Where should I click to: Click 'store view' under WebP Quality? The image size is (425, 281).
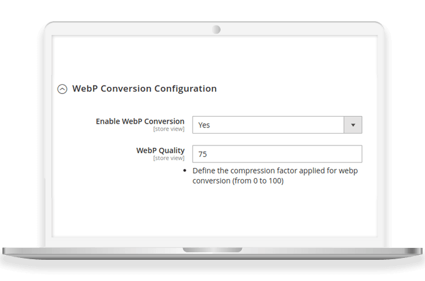click(x=169, y=159)
